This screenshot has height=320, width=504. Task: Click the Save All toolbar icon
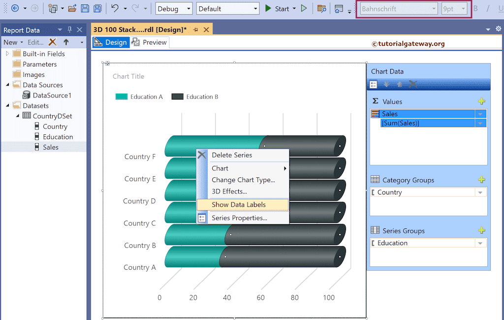(97, 8)
